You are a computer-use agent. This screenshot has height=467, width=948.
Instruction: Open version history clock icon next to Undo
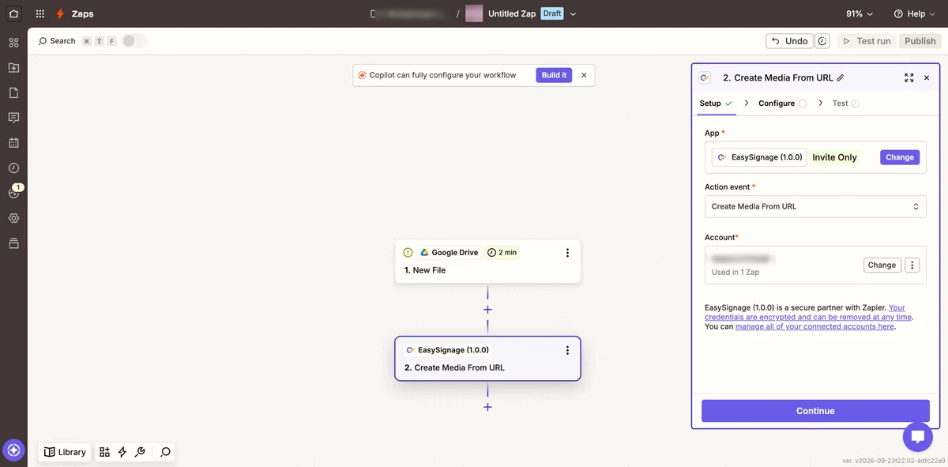tap(822, 41)
